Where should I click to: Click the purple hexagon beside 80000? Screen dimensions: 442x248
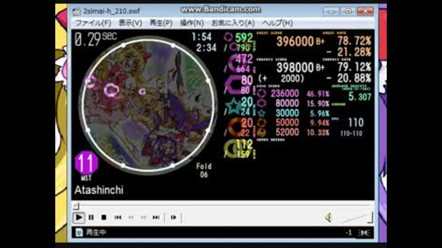[262, 103]
